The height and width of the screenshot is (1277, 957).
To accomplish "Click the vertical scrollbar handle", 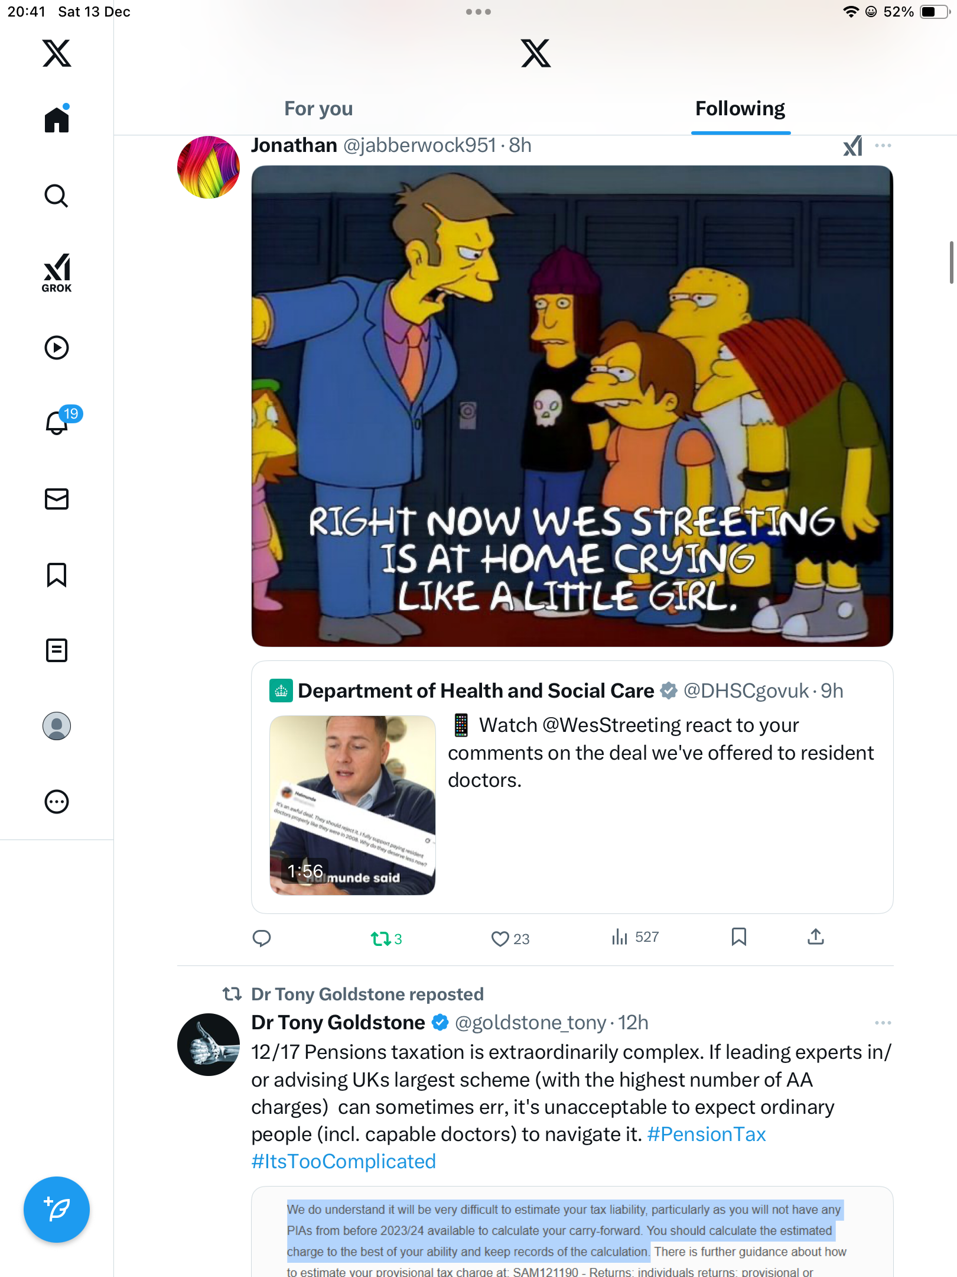I will tap(951, 262).
